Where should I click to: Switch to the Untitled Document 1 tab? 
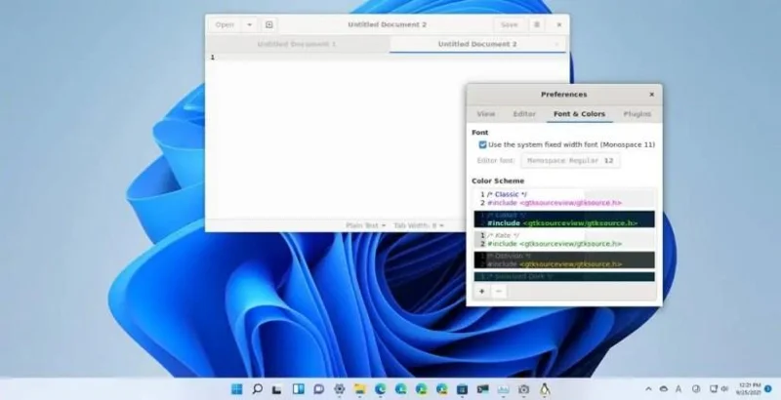pos(297,44)
